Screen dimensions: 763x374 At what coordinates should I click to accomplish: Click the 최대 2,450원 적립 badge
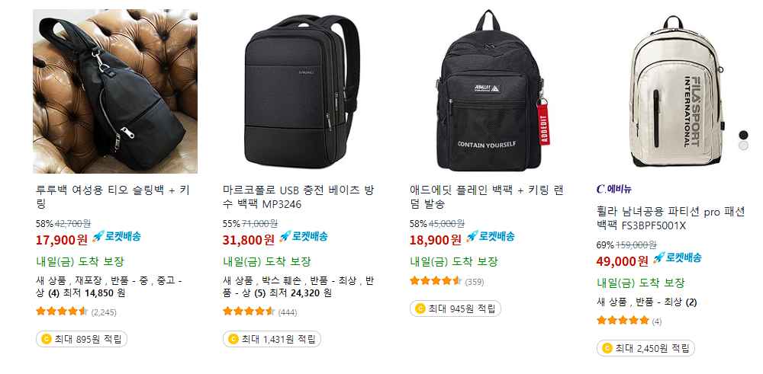(x=645, y=348)
